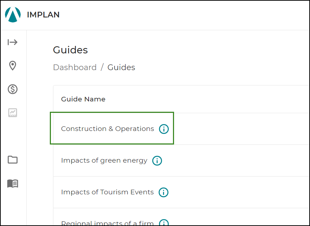View info for Regional impacts of a firm

click(163, 223)
